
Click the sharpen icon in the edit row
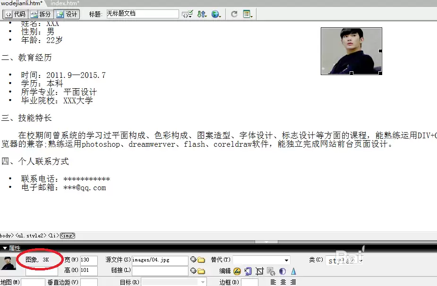coord(294,271)
